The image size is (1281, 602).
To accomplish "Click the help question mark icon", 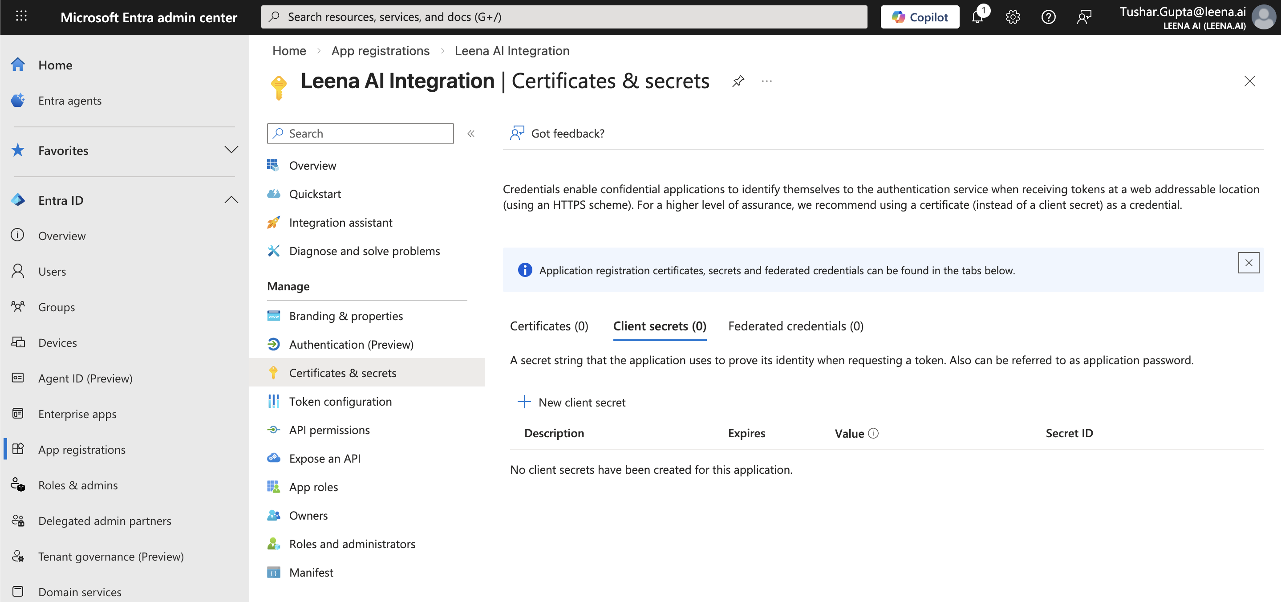I will click(x=1048, y=17).
